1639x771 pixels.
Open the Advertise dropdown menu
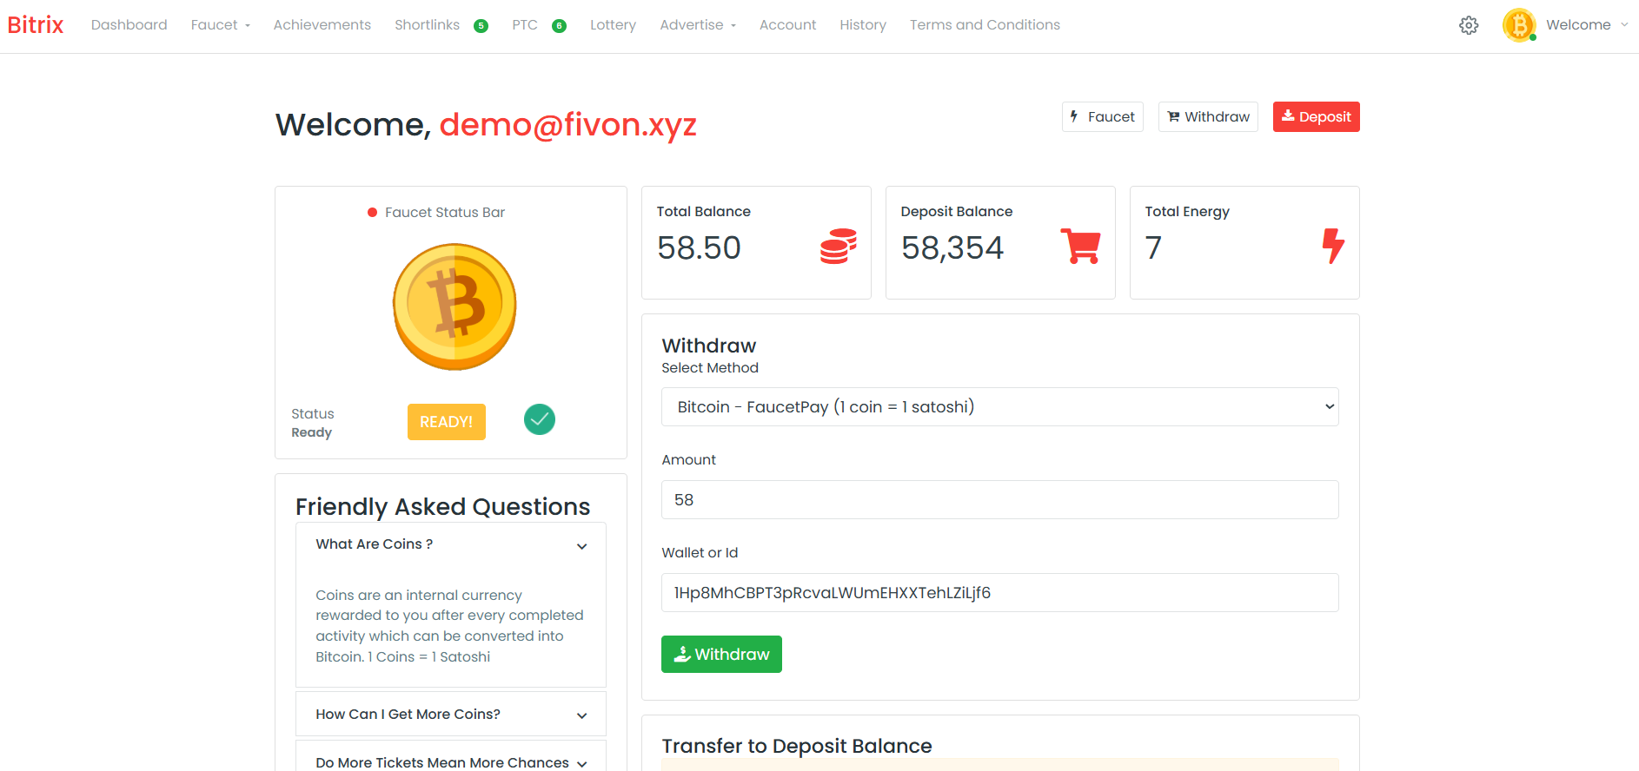[x=697, y=25]
